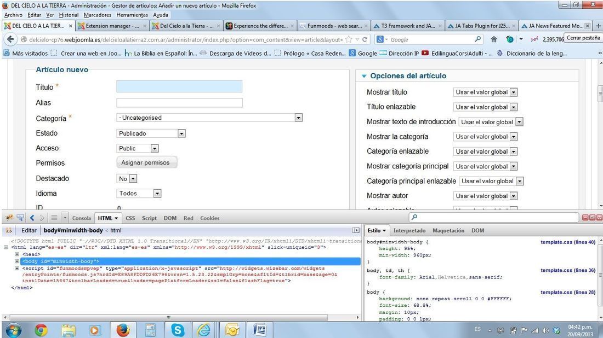Click Alias text input field

pyautogui.click(x=179, y=102)
